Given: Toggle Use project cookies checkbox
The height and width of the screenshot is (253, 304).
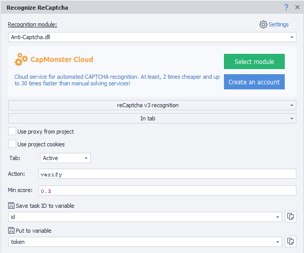Looking at the screenshot, I should click(12, 144).
